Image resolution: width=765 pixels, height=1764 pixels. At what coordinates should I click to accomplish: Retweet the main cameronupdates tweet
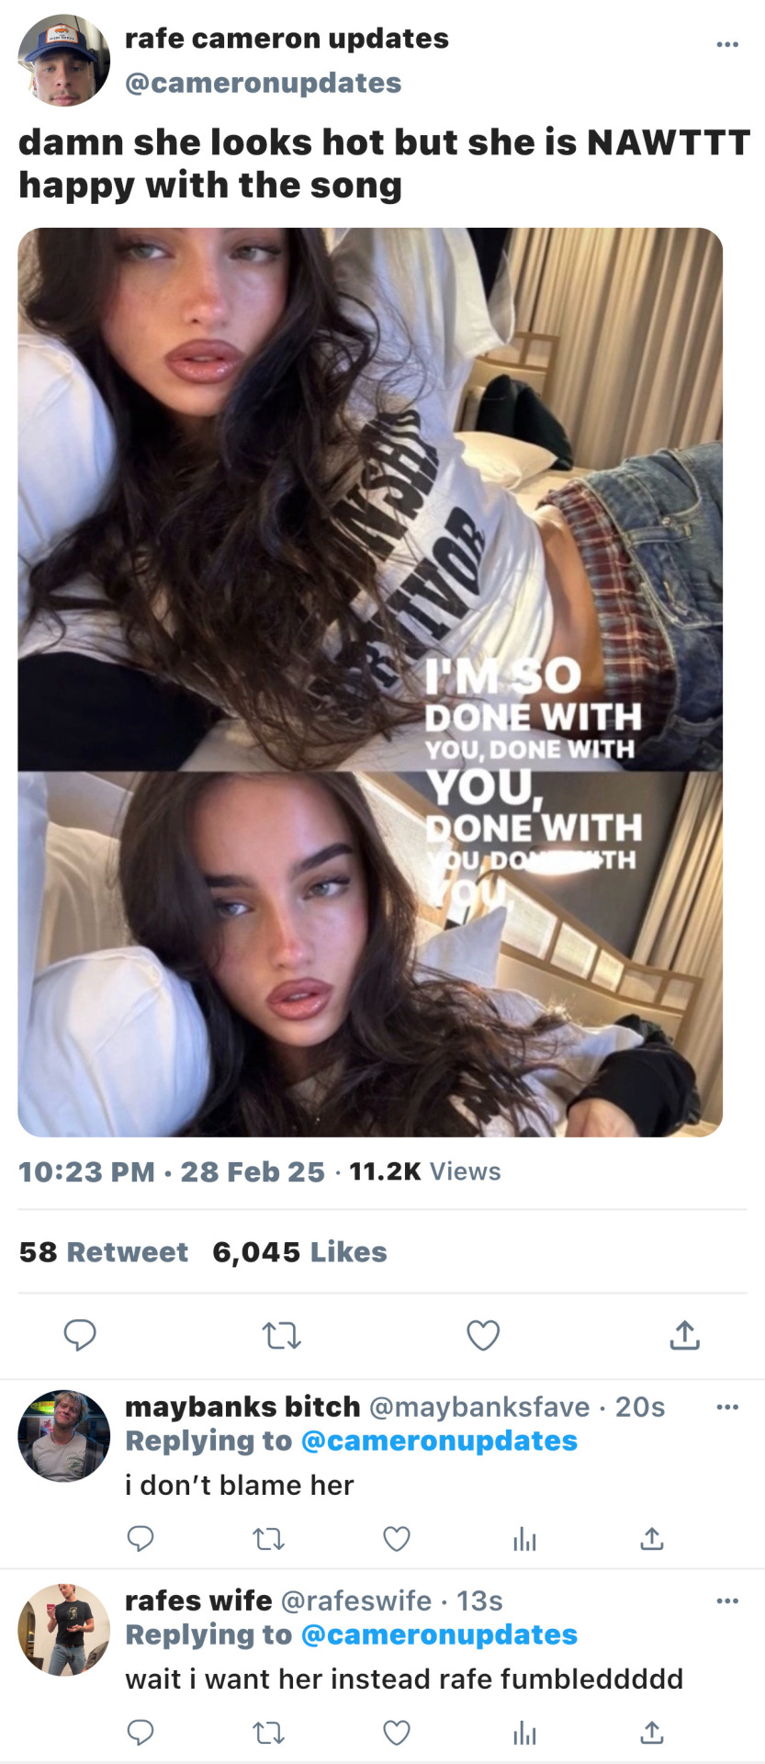coord(281,1335)
